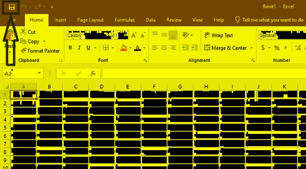Screen dimensions: 306x169
Task: Click the Tell me what you want to do box
Action: point(270,20)
